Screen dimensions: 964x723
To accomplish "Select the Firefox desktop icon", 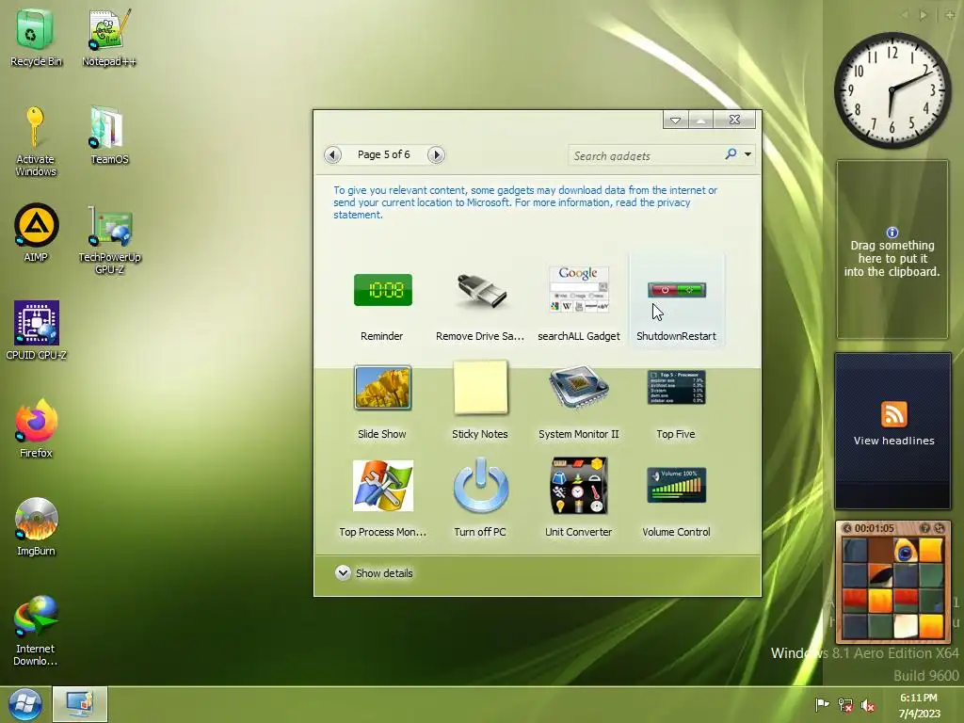I will (x=36, y=428).
